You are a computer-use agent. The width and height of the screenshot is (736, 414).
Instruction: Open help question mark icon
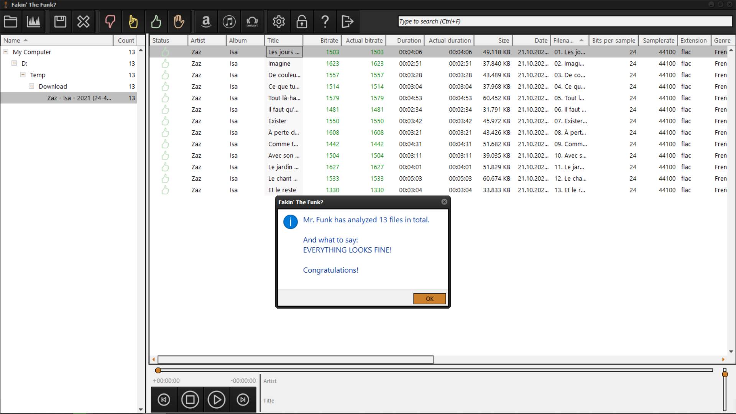325,21
